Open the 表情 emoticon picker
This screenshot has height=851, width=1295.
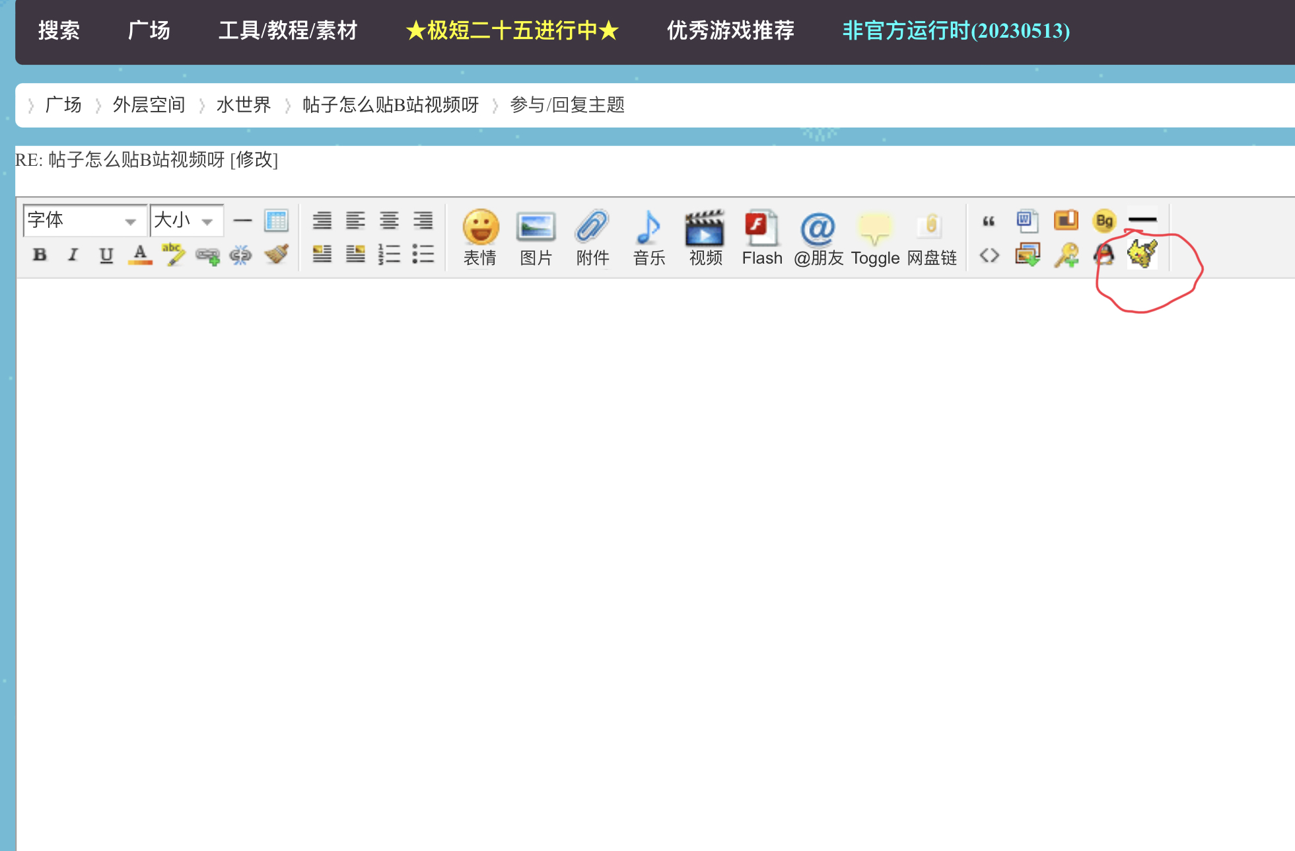[x=480, y=238]
